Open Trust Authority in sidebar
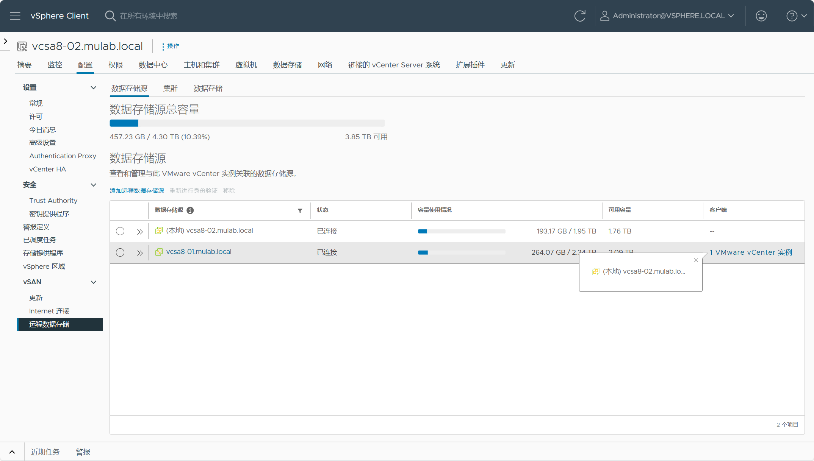 pos(53,201)
